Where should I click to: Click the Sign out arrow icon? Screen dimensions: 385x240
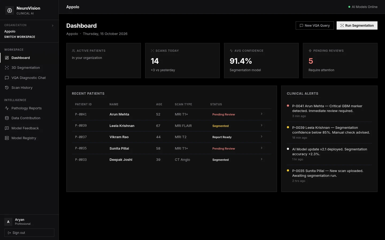coord(9,233)
